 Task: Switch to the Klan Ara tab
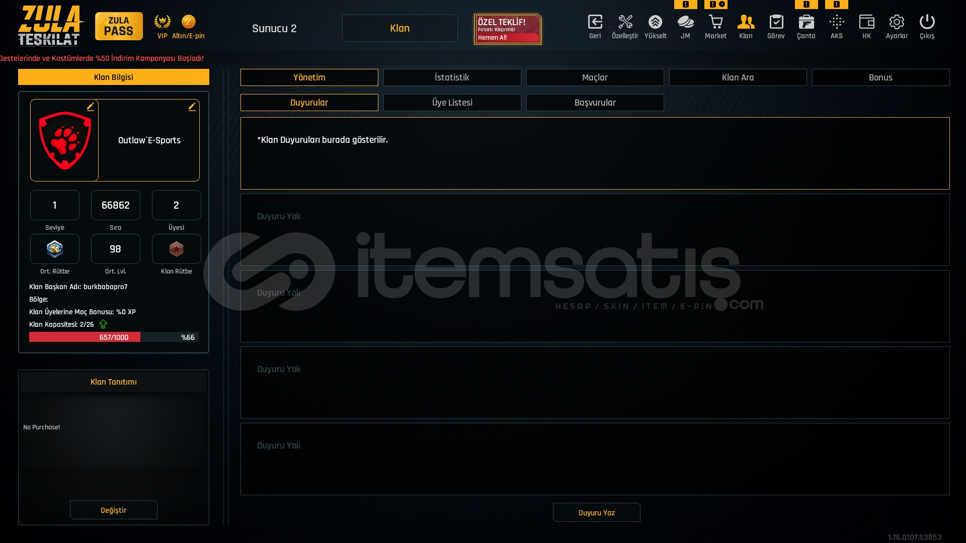point(738,77)
